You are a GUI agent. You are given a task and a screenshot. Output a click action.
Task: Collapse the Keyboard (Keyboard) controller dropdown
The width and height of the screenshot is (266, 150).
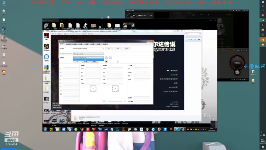(x=88, y=58)
